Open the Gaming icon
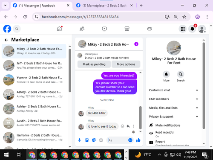The width and height of the screenshot is (213, 160). pos(150,29)
